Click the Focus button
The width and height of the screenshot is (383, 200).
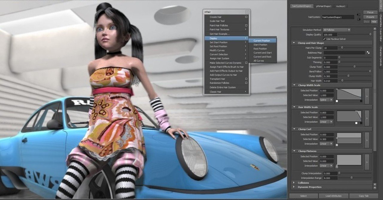[x=370, y=13]
